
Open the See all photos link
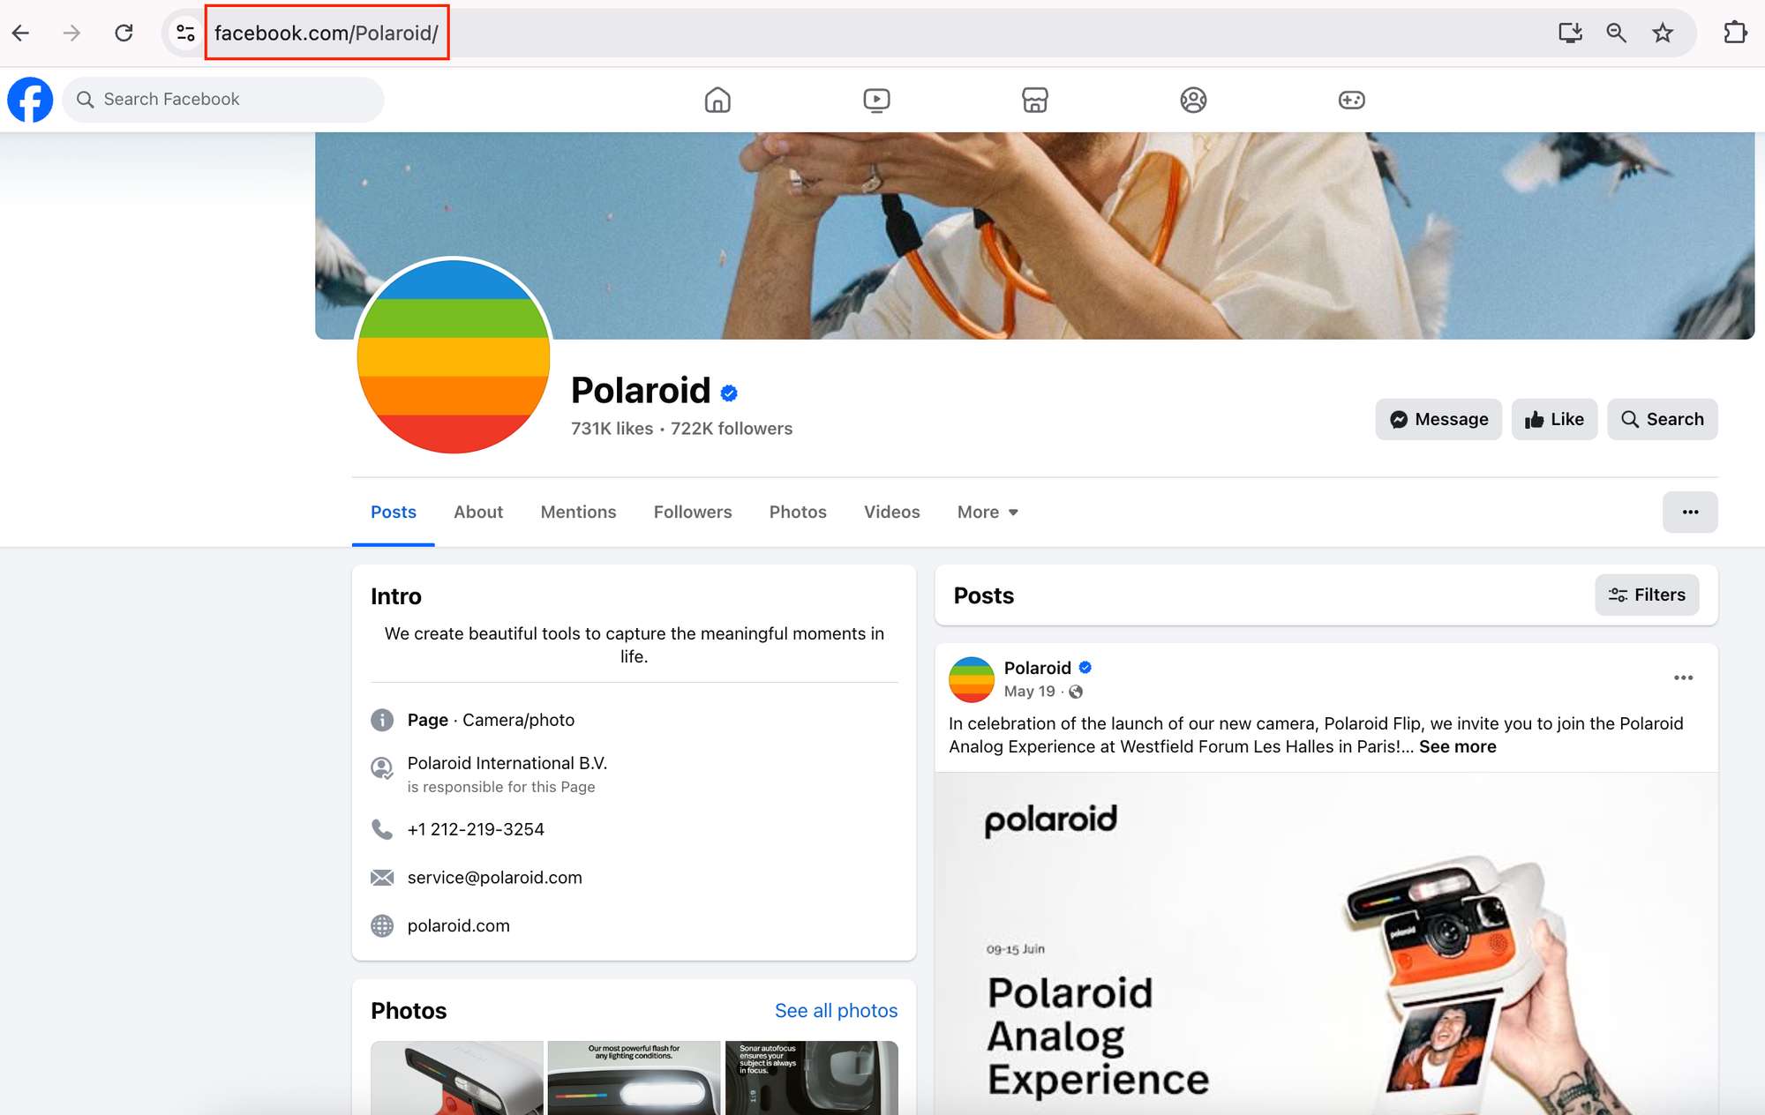836,1010
